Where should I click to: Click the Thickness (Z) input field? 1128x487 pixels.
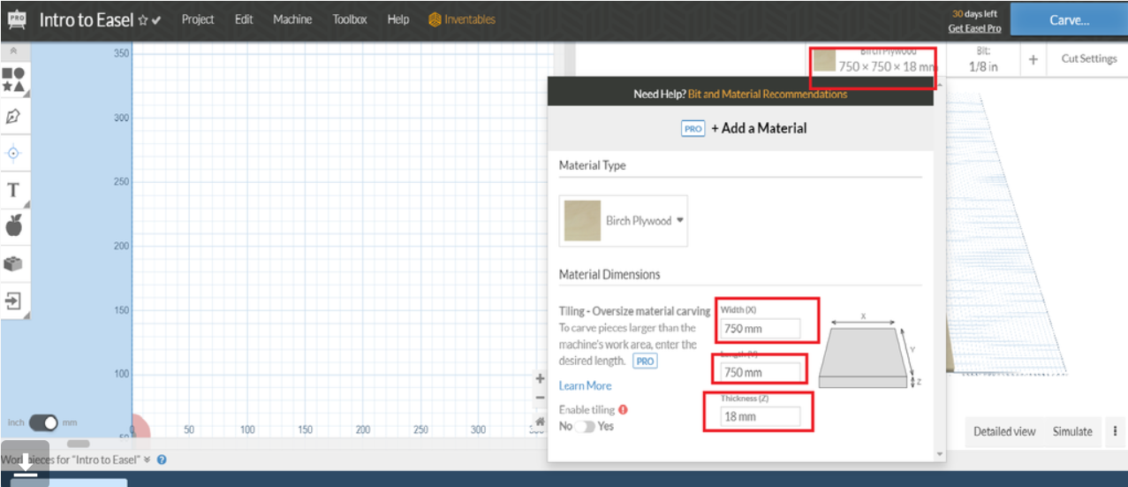click(761, 416)
